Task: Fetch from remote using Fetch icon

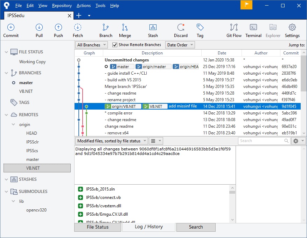Action: pyautogui.click(x=78, y=27)
